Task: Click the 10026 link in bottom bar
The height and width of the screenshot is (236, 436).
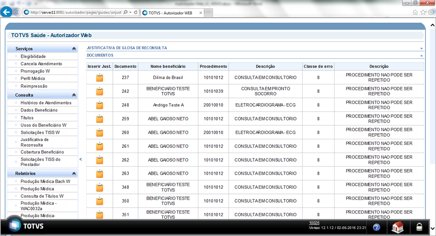Action: [x=314, y=223]
